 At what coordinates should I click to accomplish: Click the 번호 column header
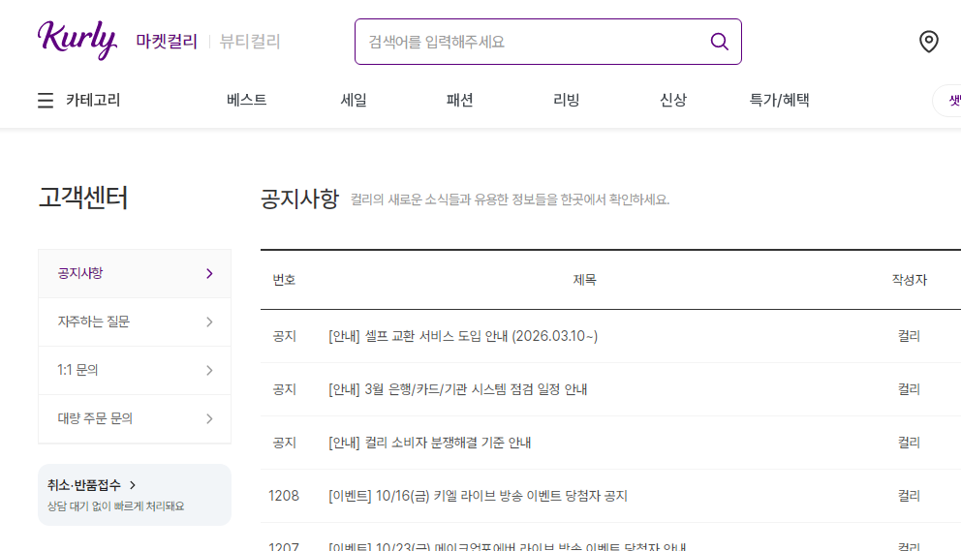[284, 280]
